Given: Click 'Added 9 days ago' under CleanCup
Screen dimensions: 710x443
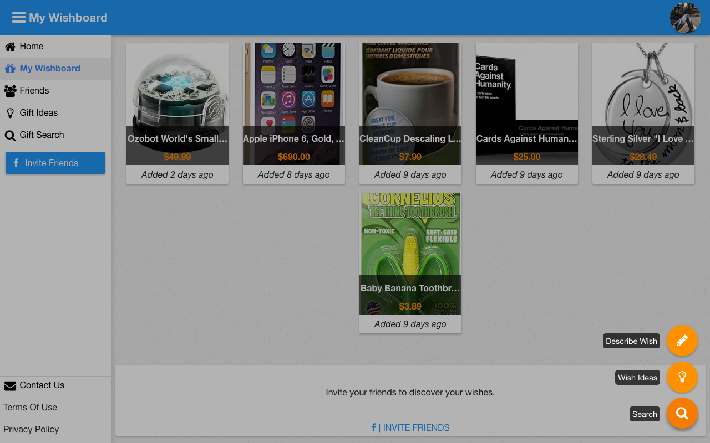Looking at the screenshot, I should [x=410, y=174].
